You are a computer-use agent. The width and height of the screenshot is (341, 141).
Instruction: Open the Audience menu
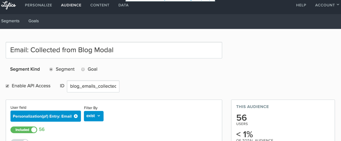(71, 5)
